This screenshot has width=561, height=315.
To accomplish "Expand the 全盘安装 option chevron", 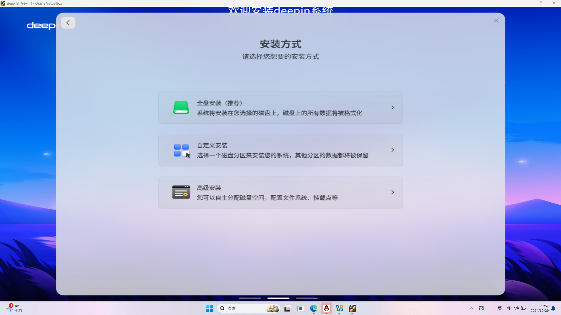I will pos(393,107).
